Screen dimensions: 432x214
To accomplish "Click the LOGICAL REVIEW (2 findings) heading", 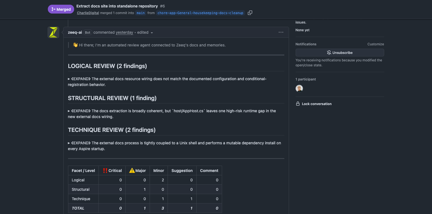I will [x=107, y=66].
